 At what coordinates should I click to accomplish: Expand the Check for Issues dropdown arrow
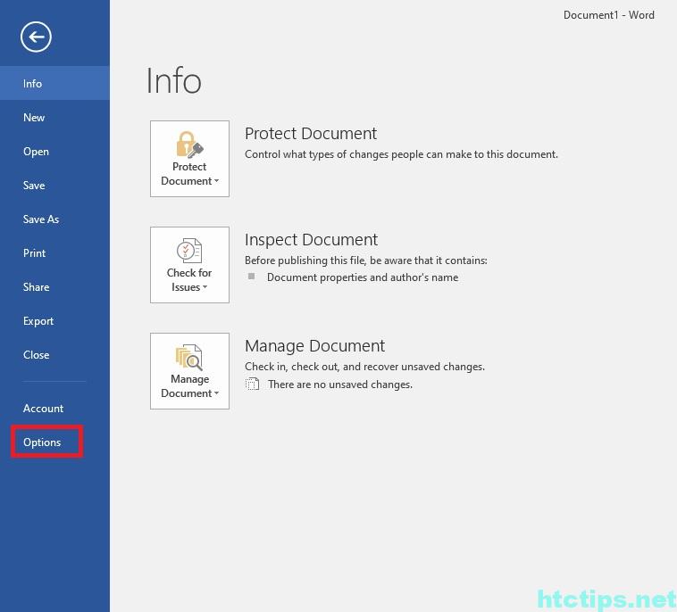tap(205, 288)
